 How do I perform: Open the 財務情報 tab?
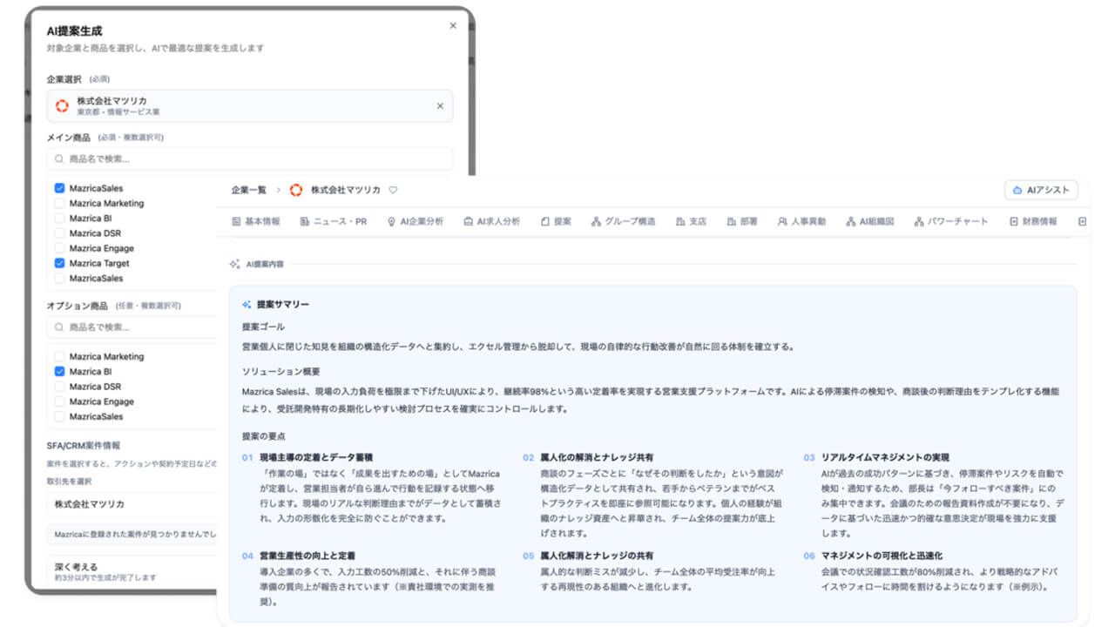tap(1033, 222)
